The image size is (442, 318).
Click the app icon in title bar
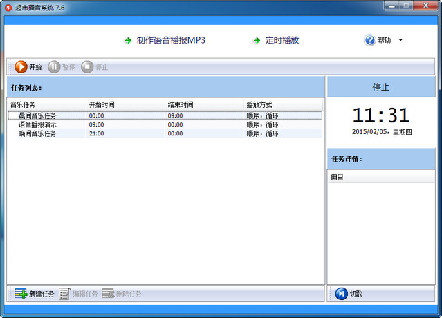coord(8,6)
